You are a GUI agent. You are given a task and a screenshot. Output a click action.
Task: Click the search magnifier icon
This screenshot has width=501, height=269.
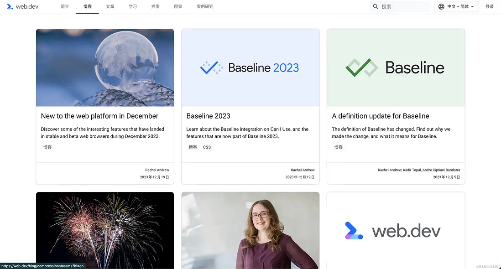pyautogui.click(x=376, y=6)
